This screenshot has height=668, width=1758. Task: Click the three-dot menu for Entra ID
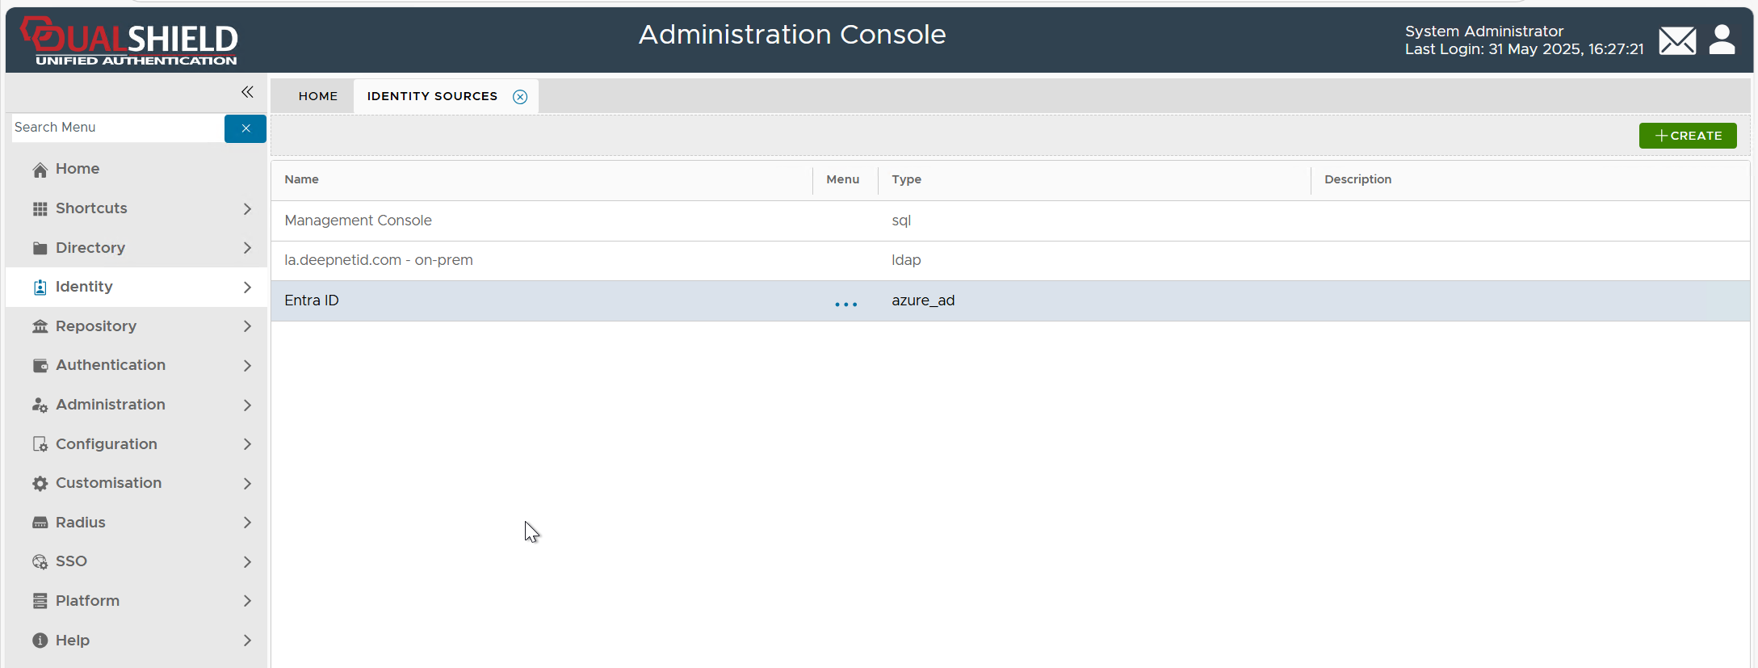tap(845, 304)
